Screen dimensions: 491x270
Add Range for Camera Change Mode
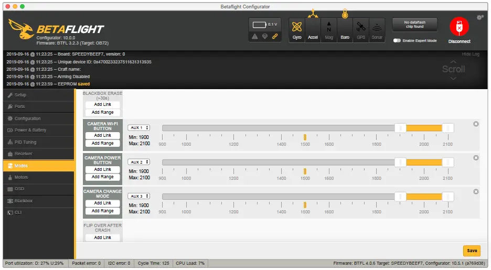coord(103,211)
